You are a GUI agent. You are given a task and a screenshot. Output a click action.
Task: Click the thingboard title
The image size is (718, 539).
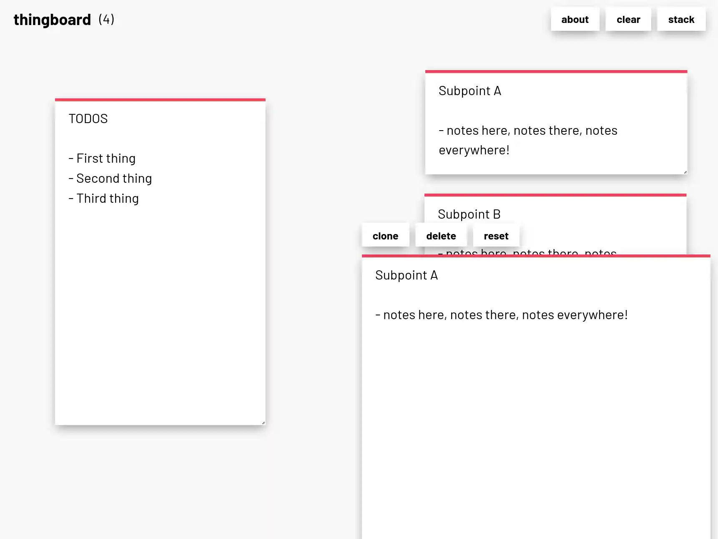point(52,19)
